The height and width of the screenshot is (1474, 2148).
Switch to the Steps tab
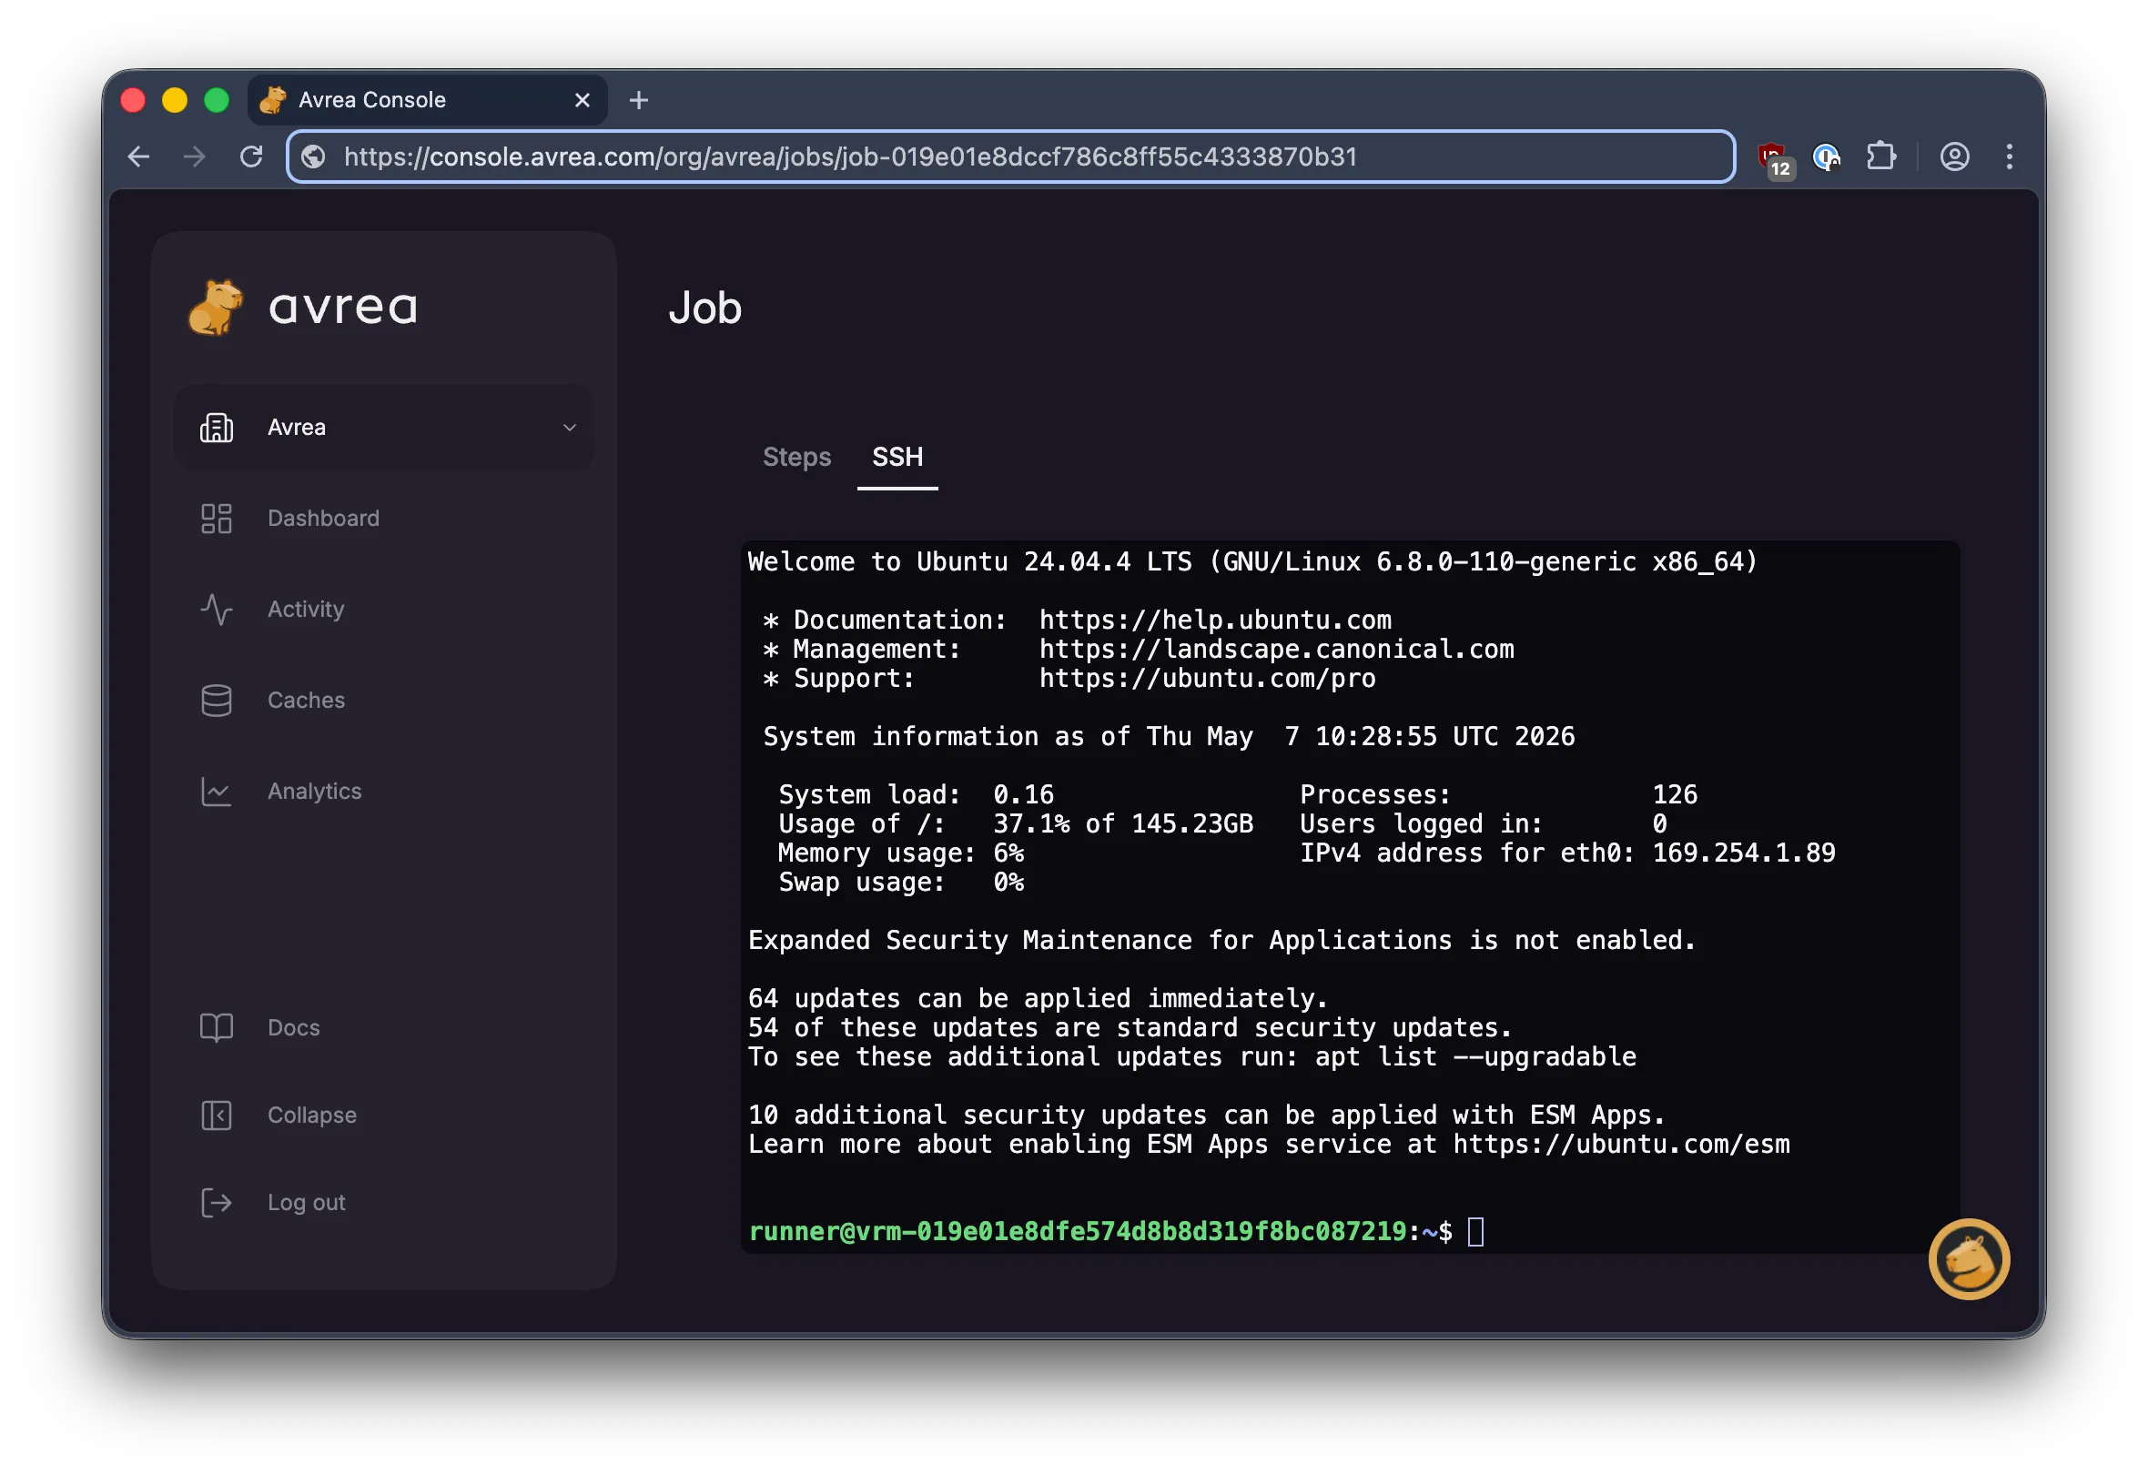tap(796, 458)
